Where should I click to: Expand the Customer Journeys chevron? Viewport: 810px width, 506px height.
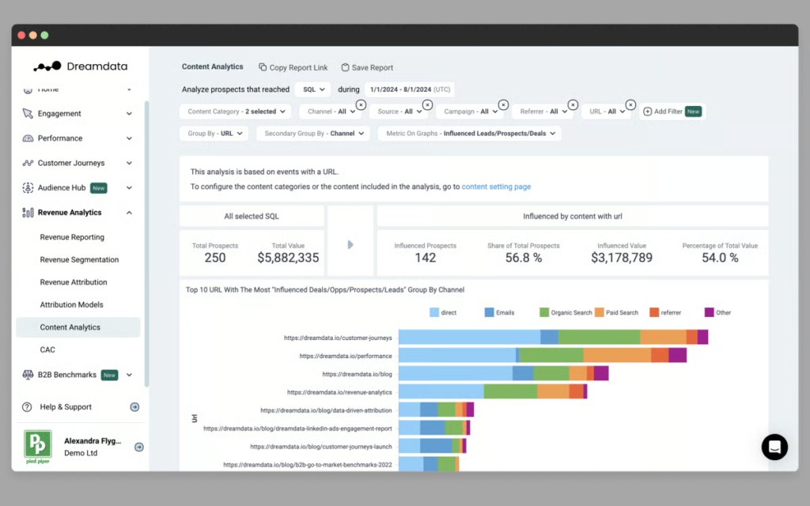coord(129,163)
